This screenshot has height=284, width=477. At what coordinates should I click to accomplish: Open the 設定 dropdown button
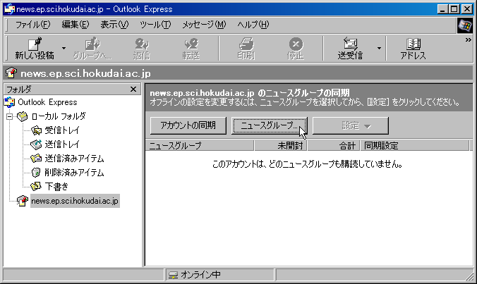point(351,125)
